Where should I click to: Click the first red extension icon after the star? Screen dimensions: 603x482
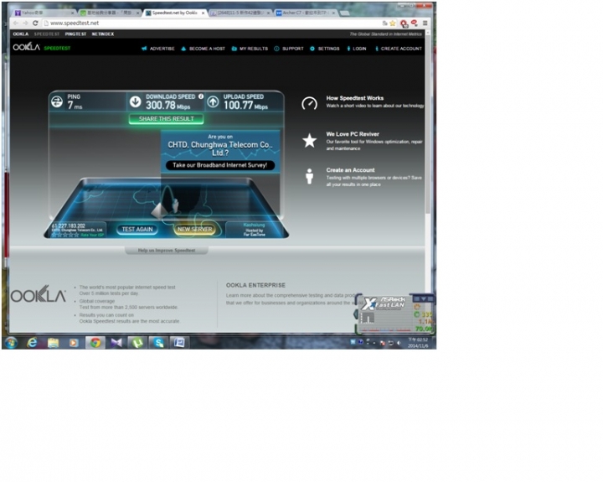[x=404, y=23]
